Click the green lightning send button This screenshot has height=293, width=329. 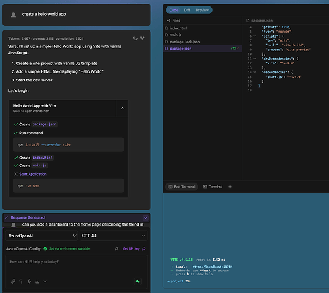tap(138, 281)
